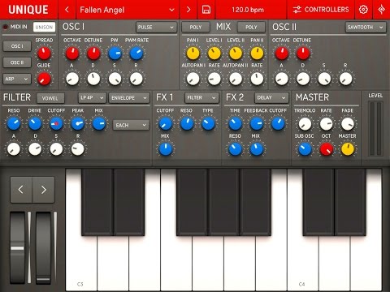The width and height of the screenshot is (390, 292).
Task: Save the preset with the disk icon
Action: 206,10
